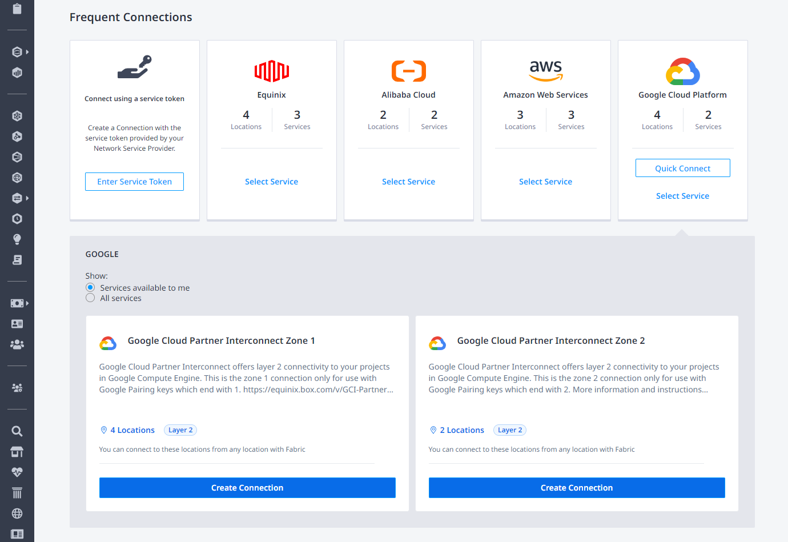Expand stacked-layers sidebar submenu arrow
Screen dimensions: 788x542
[27, 52]
